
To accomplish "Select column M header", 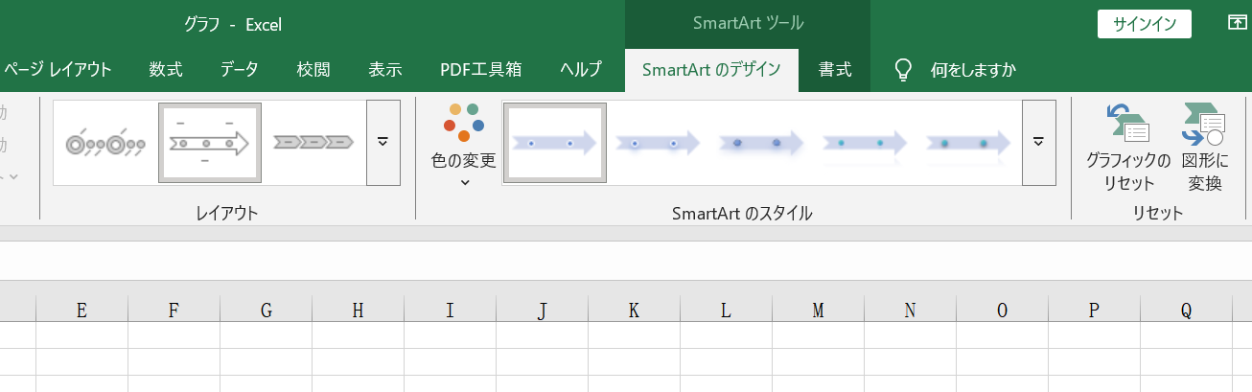I will pyautogui.click(x=818, y=309).
